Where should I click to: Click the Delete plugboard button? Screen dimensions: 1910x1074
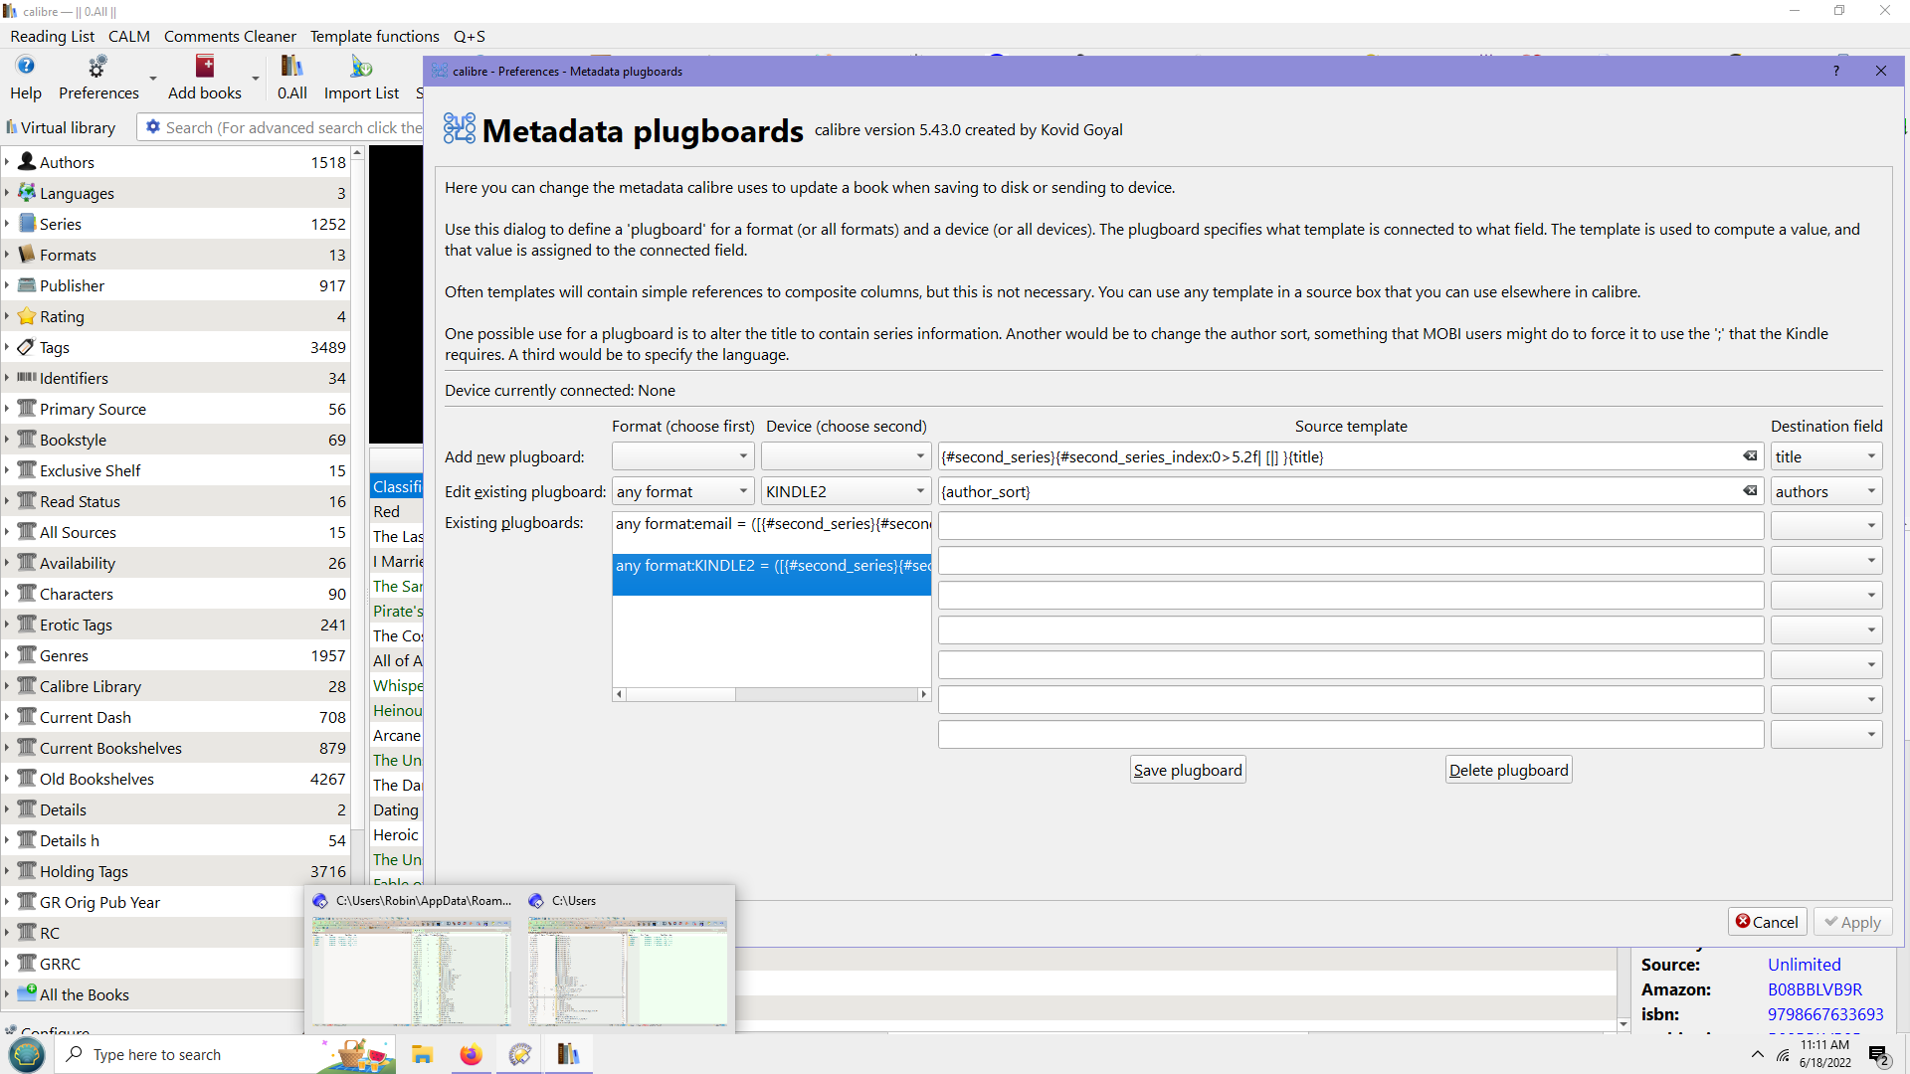click(x=1508, y=770)
